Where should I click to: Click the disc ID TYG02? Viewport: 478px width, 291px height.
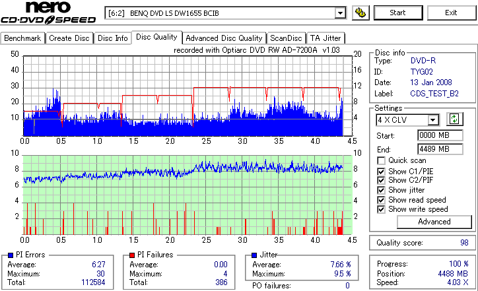point(422,72)
